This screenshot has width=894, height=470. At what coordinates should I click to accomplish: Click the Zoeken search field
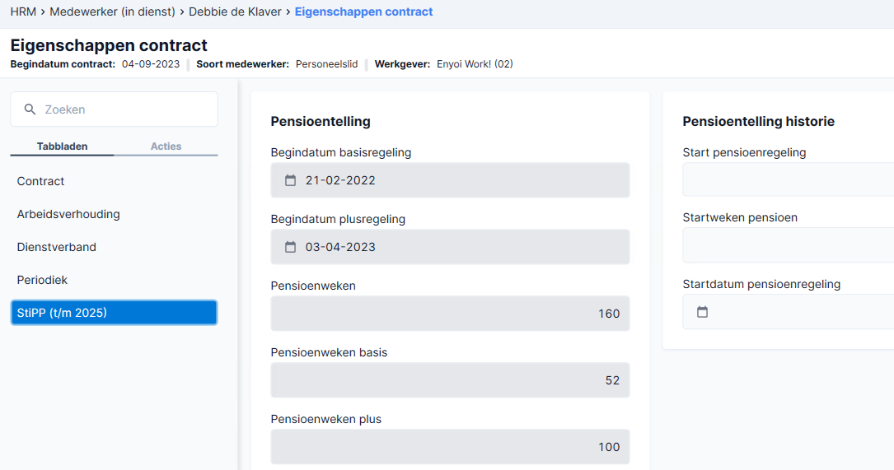[x=114, y=109]
